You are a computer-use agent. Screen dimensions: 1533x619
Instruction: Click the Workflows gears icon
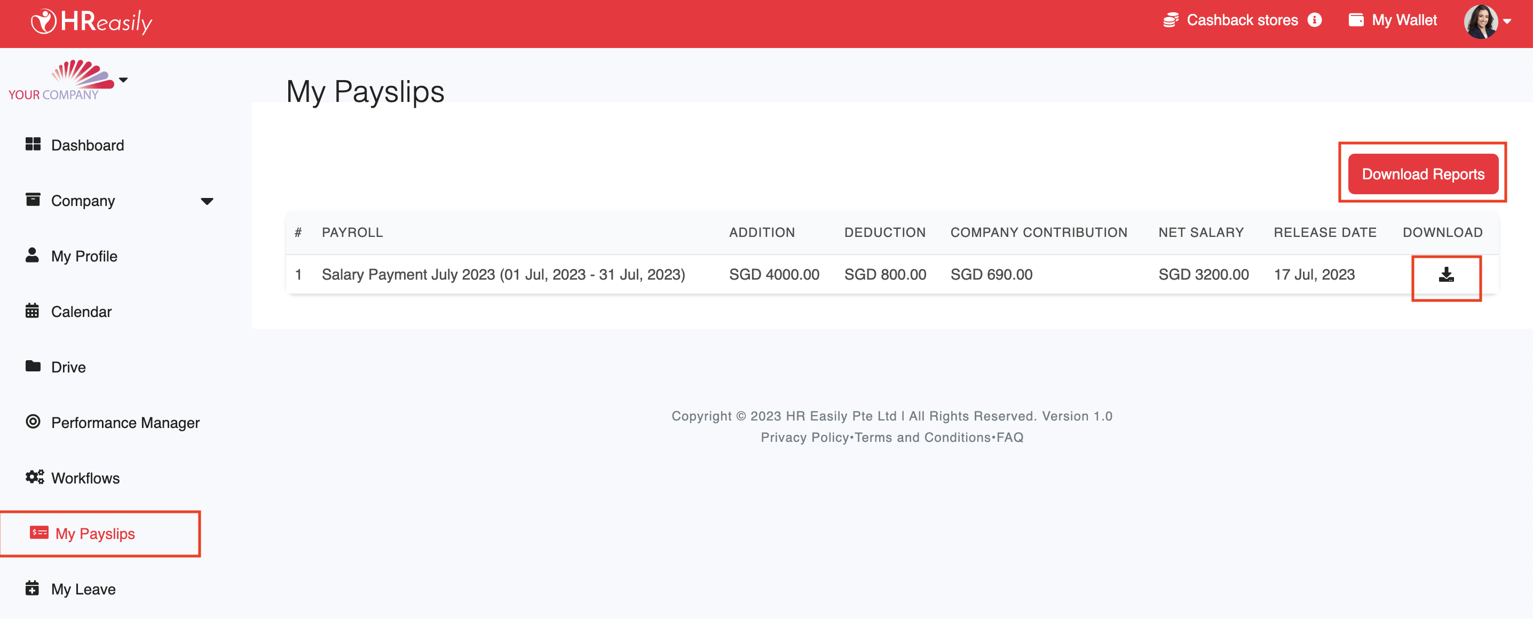tap(34, 477)
